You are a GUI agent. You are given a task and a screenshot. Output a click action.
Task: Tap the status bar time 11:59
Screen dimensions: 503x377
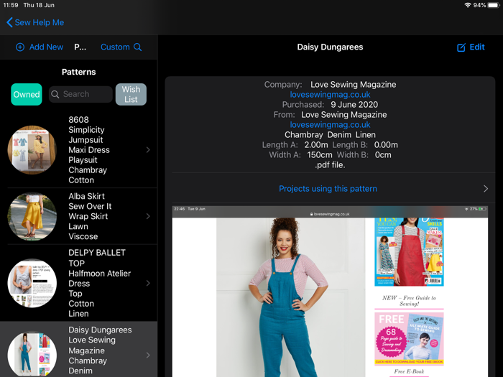pyautogui.click(x=11, y=5)
